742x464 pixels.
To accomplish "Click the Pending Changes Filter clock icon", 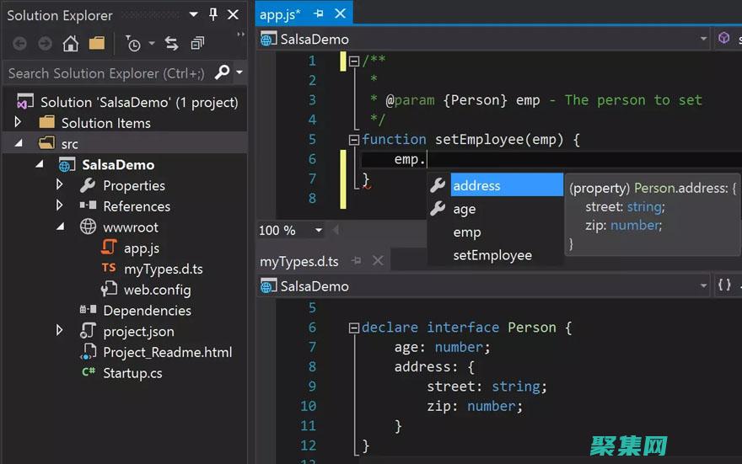I will [x=133, y=43].
